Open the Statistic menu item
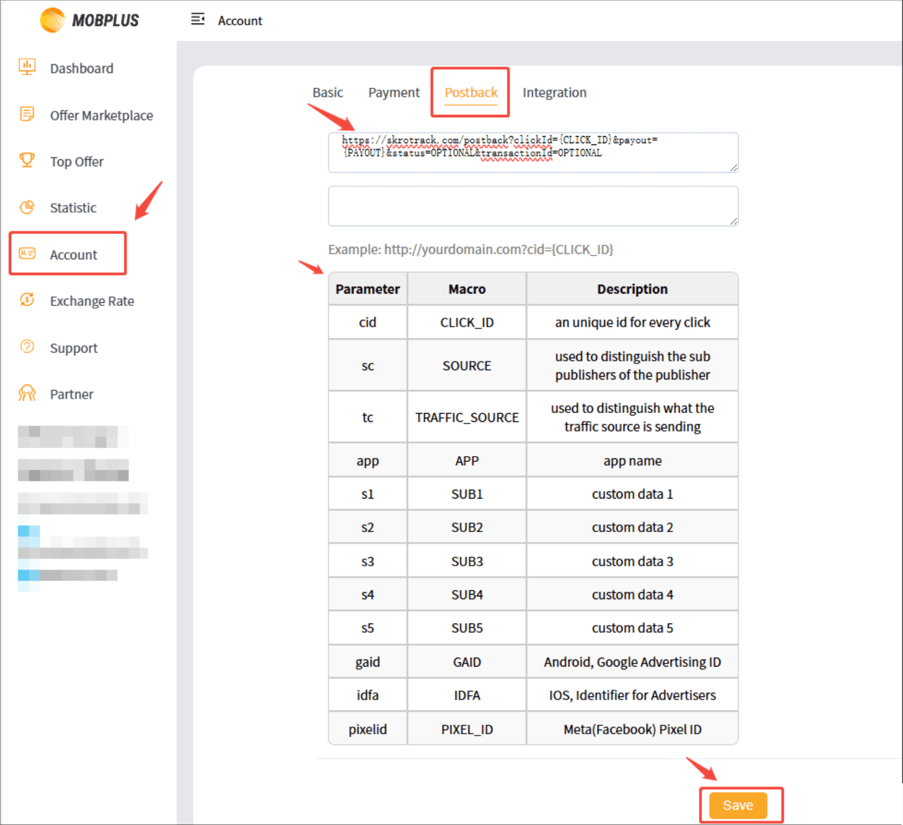The image size is (903, 825). [x=73, y=207]
